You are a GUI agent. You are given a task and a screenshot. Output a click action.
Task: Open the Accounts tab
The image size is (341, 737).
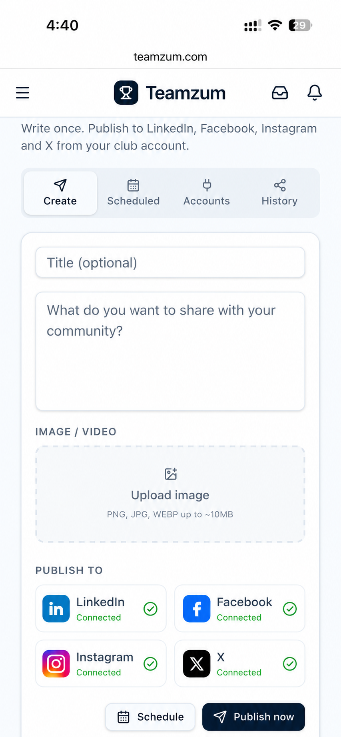point(207,193)
